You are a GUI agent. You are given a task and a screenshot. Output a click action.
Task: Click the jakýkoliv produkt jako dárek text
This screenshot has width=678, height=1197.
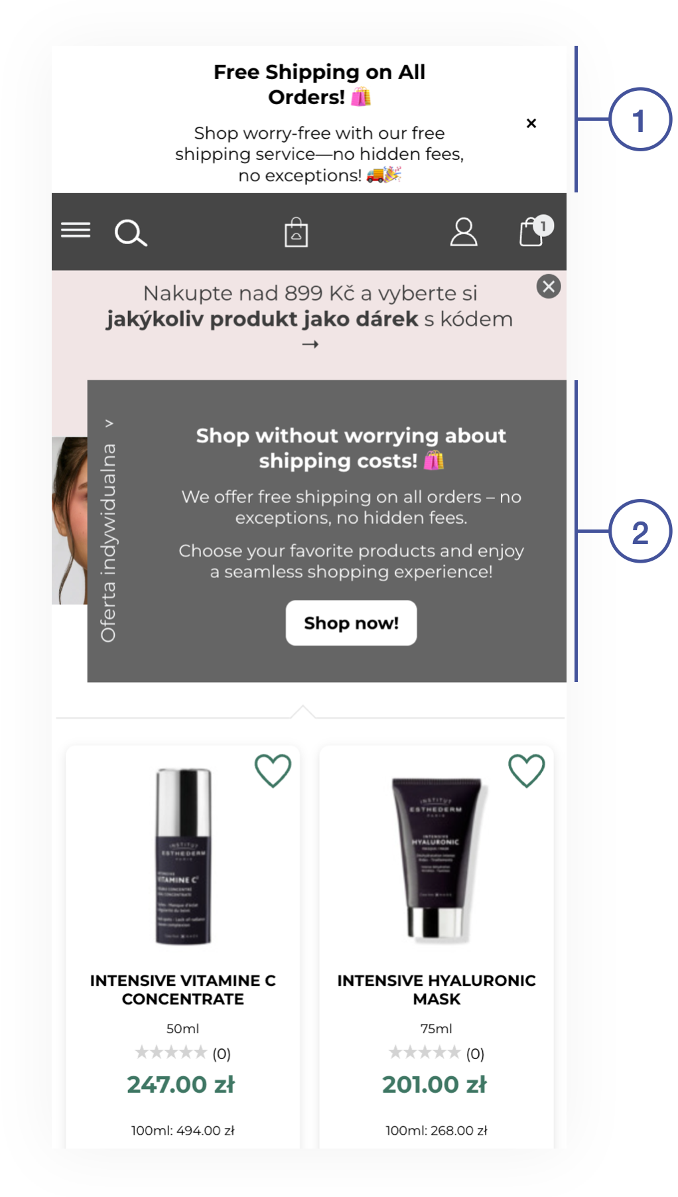(262, 319)
